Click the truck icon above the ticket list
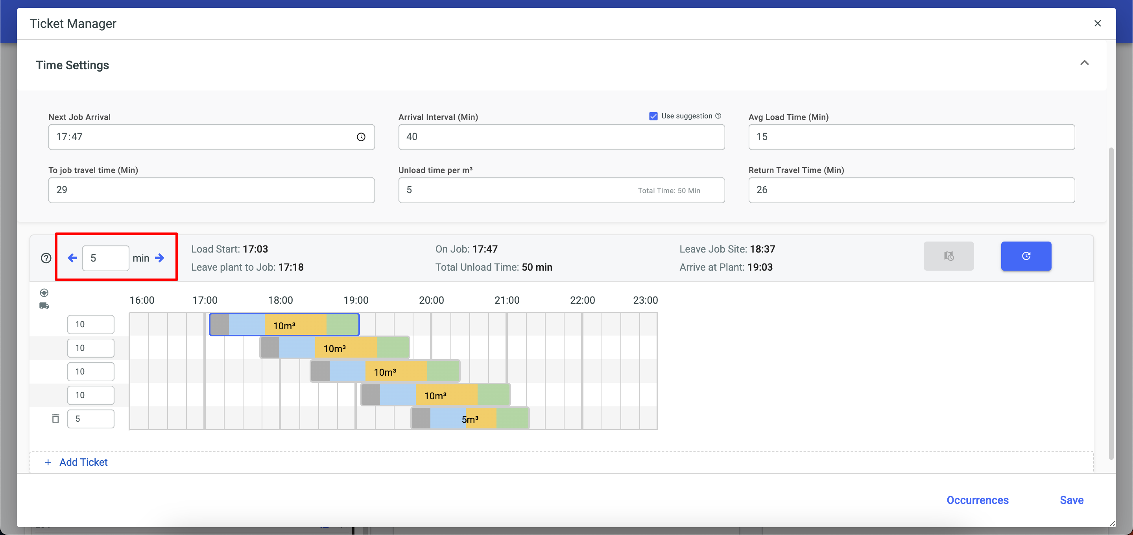The height and width of the screenshot is (535, 1133). (44, 306)
